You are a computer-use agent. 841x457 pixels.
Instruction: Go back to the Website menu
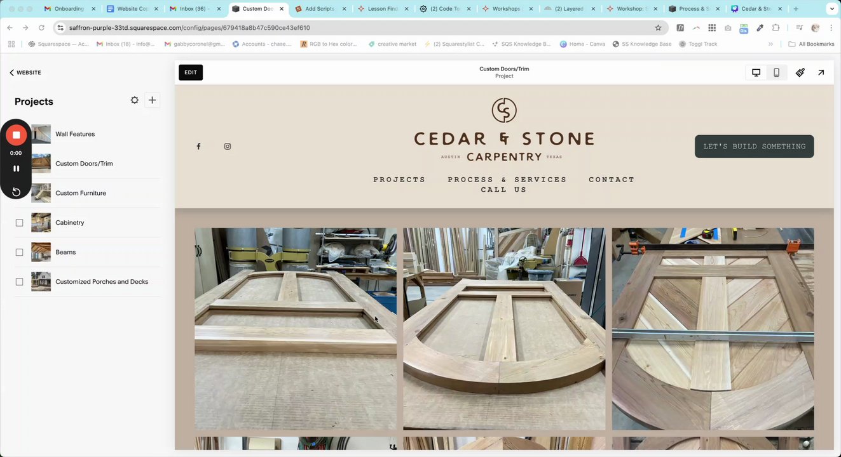click(x=25, y=72)
